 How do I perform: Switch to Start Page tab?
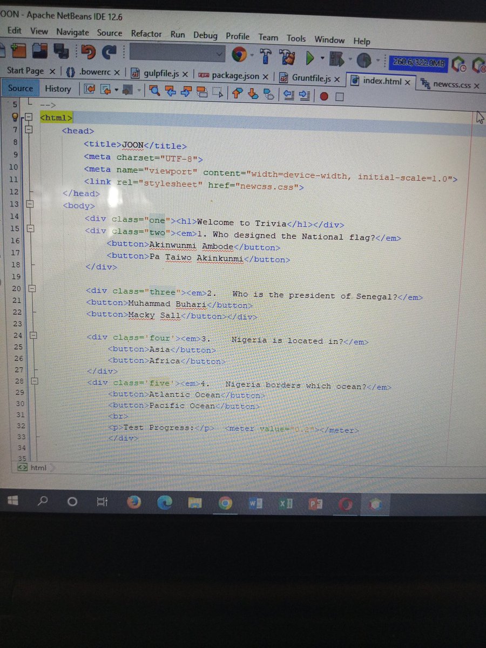tap(25, 71)
